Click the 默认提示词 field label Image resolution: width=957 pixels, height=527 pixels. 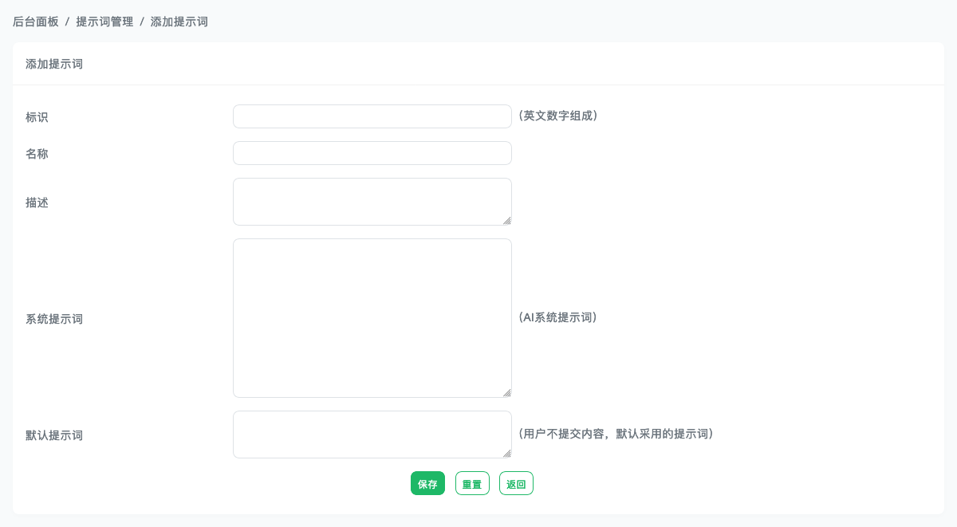(54, 435)
